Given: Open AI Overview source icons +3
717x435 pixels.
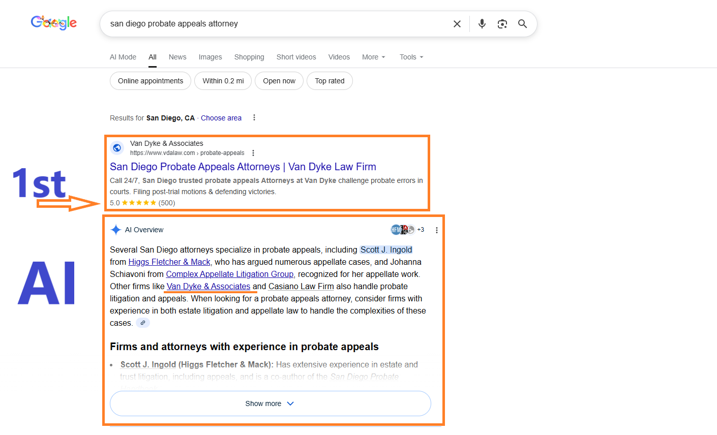Looking at the screenshot, I should click(407, 230).
